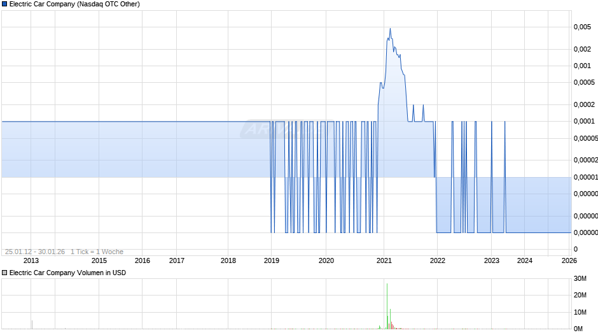Click the price peak of the 2021 spike
598x335 pixels.
[x=390, y=29]
